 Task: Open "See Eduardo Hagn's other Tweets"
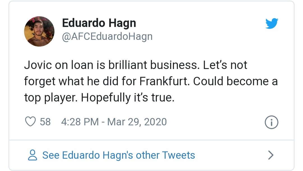[118, 154]
